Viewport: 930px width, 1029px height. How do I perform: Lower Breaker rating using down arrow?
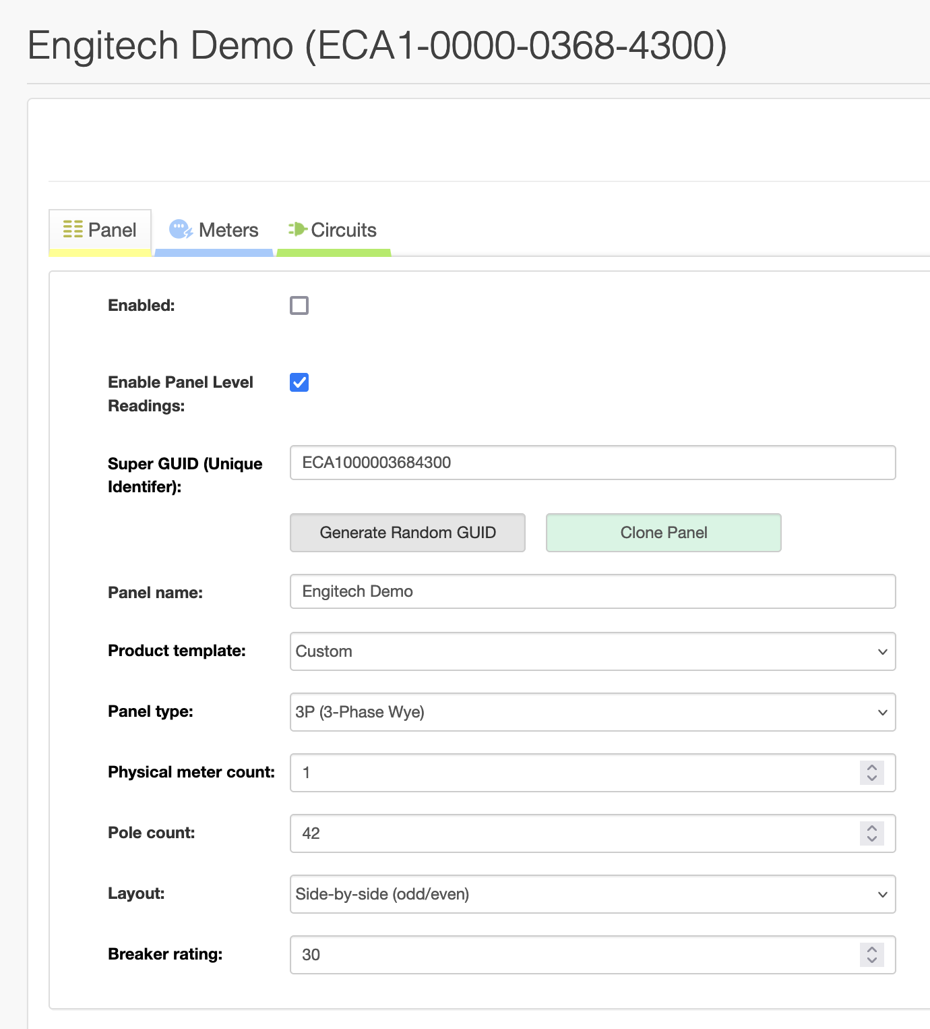tap(871, 960)
